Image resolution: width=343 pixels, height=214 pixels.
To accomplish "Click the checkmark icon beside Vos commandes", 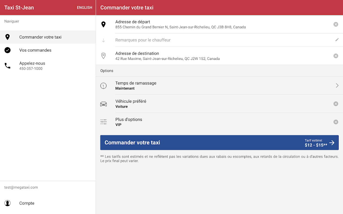I will pos(8,50).
